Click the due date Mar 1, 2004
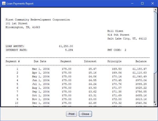 (41, 69)
